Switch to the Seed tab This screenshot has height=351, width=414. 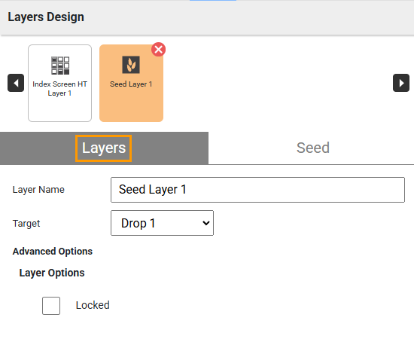312,148
